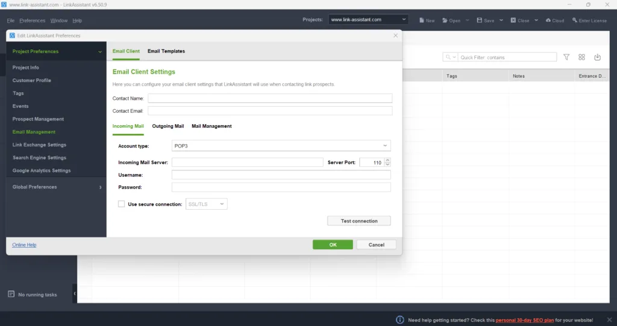Screen dimensions: 617x326
Task: Select Email Management in sidebar
Action: point(34,132)
